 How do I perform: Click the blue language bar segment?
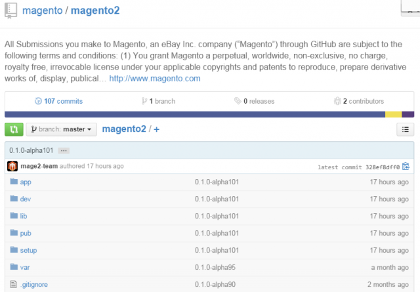tap(195, 114)
